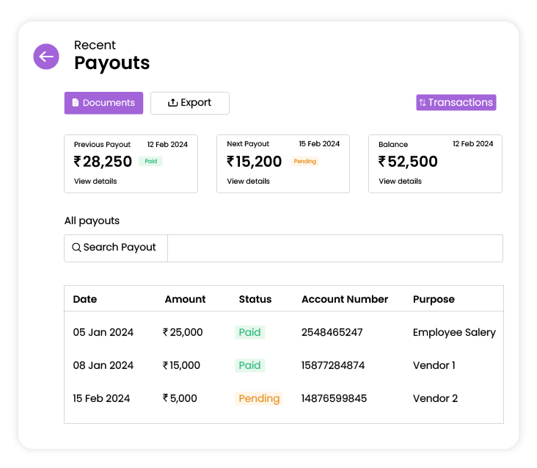
Task: Open the Documents button
Action: coord(103,103)
